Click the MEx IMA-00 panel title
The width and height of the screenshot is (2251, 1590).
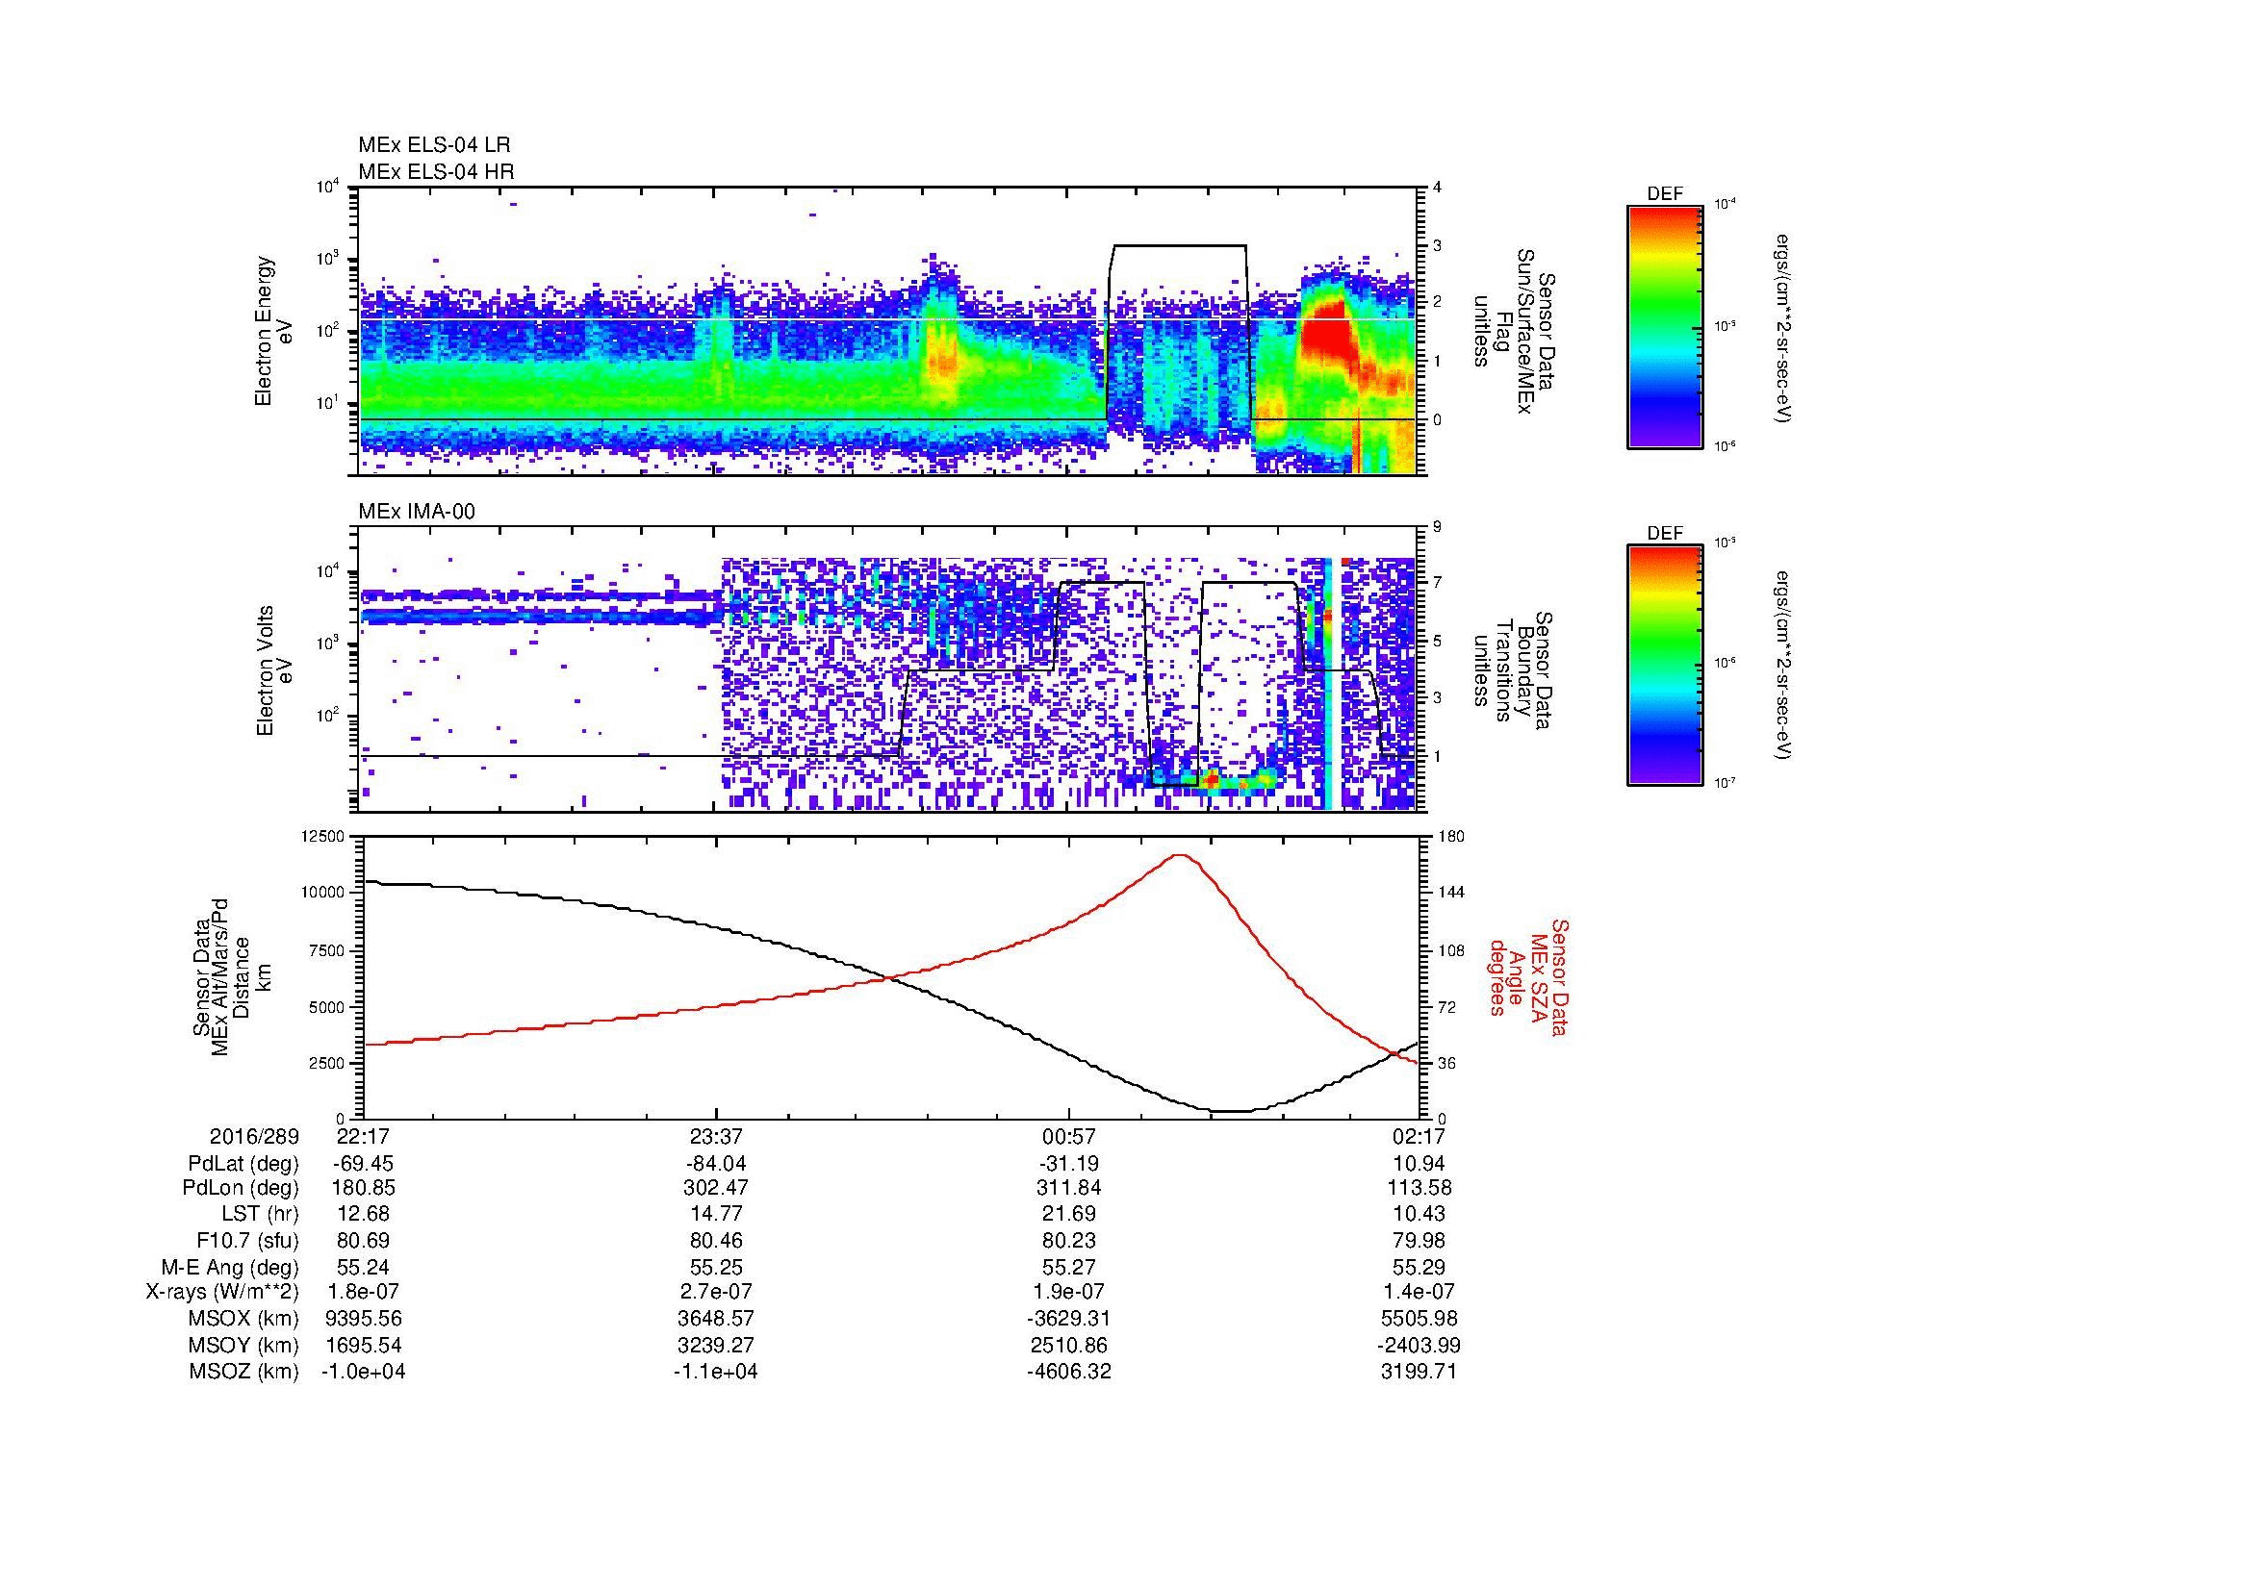(x=417, y=512)
